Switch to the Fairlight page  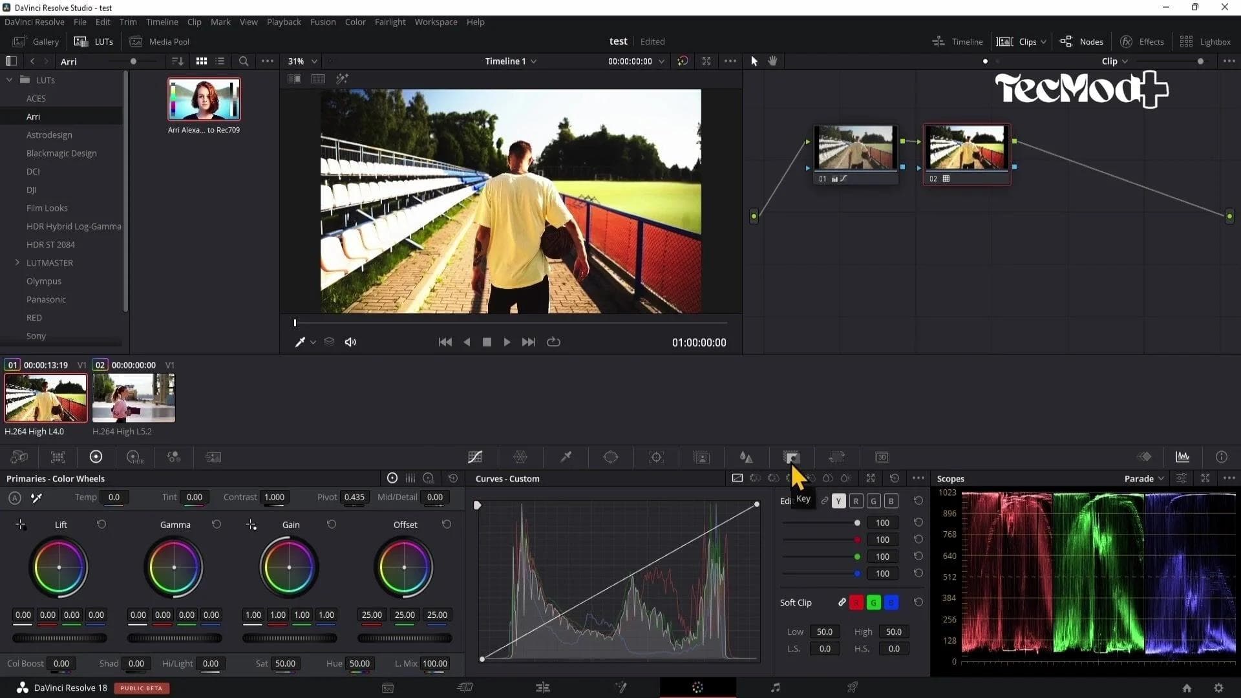click(x=774, y=687)
